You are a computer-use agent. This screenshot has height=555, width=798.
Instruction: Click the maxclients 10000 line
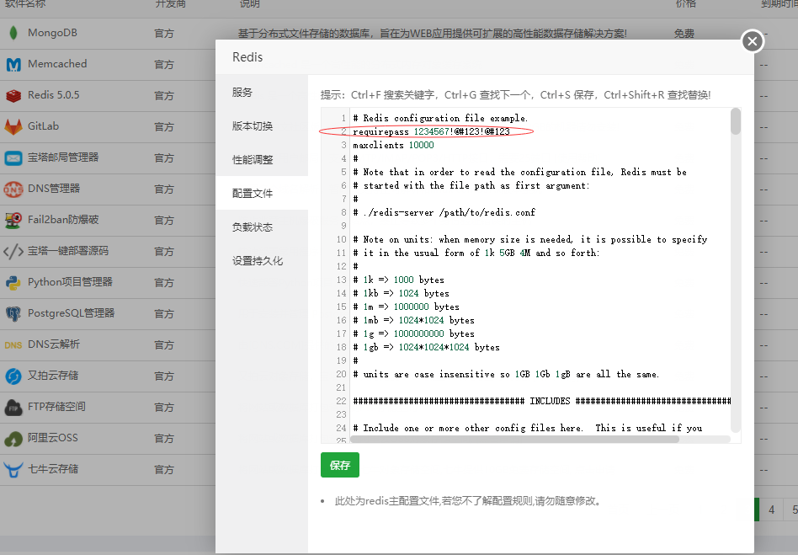point(393,145)
